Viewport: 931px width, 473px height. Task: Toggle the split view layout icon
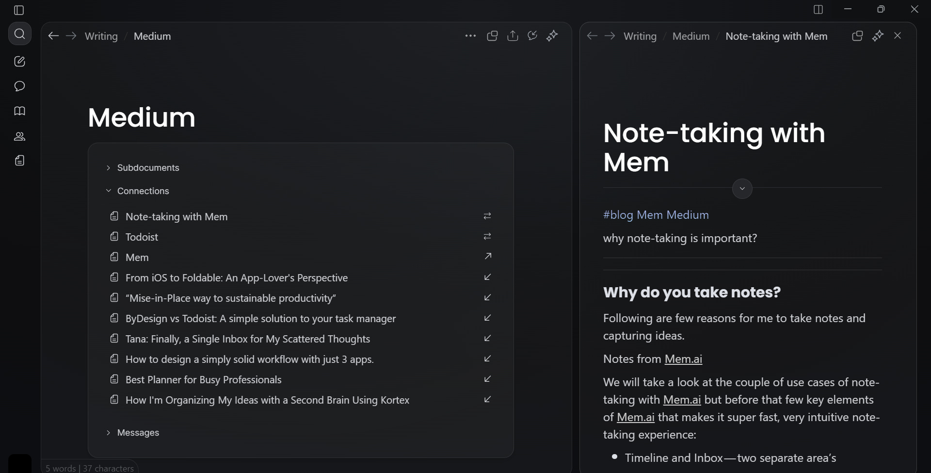click(819, 10)
